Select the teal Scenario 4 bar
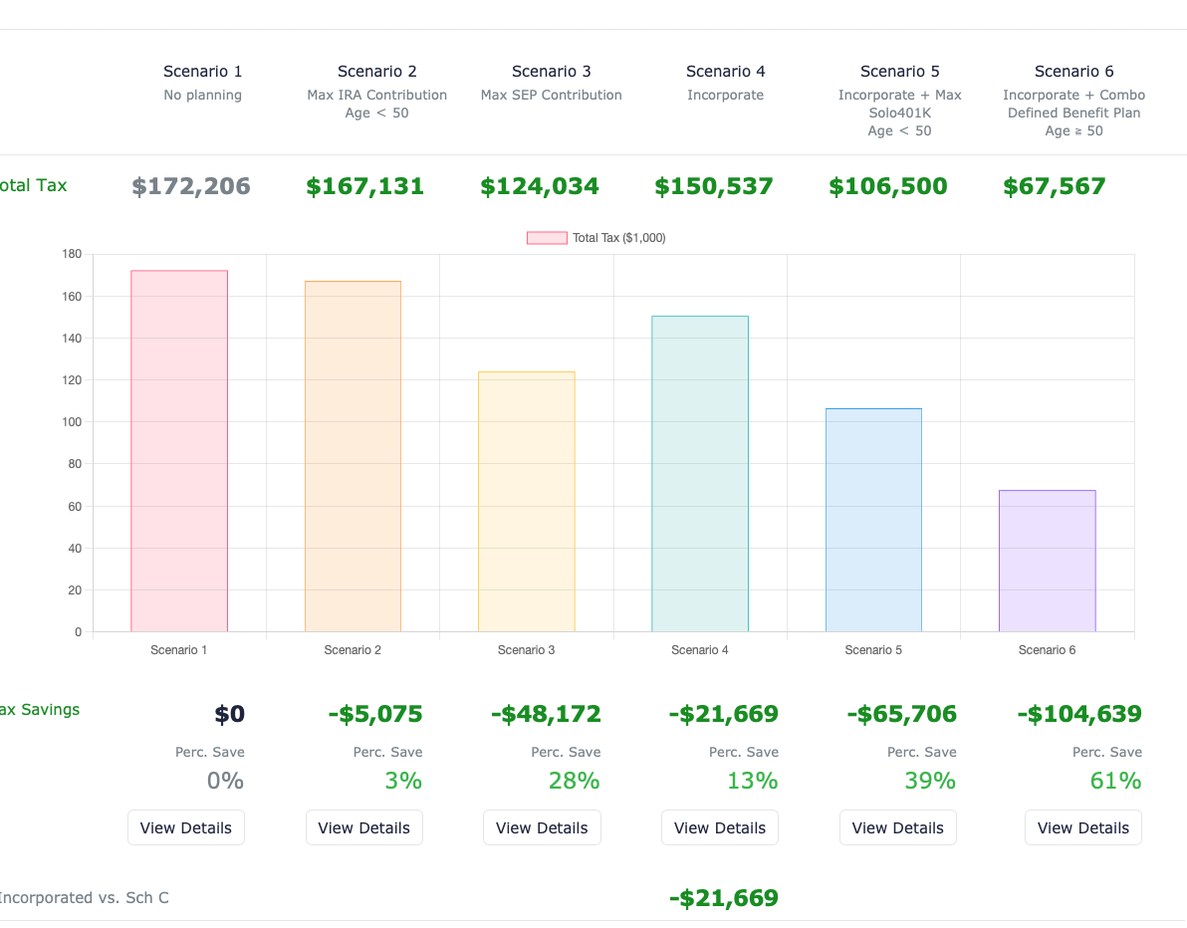Viewport: 1187px width, 928px height. coord(700,473)
